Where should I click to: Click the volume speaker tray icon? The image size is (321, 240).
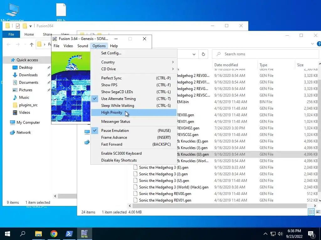pyautogui.click(x=280, y=234)
